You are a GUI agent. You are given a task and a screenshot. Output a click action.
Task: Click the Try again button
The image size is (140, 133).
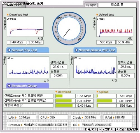click(x=91, y=5)
